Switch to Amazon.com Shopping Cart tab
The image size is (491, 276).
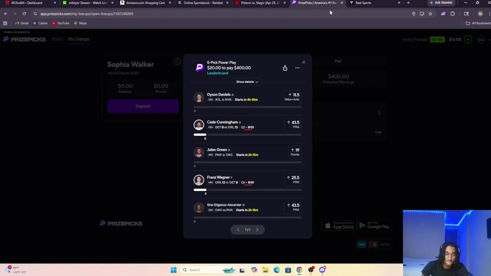[x=145, y=3]
